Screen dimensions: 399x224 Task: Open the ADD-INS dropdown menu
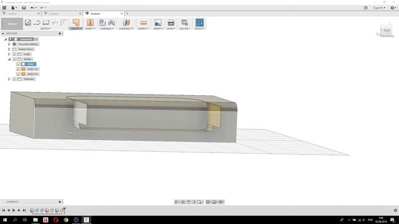pos(185,29)
